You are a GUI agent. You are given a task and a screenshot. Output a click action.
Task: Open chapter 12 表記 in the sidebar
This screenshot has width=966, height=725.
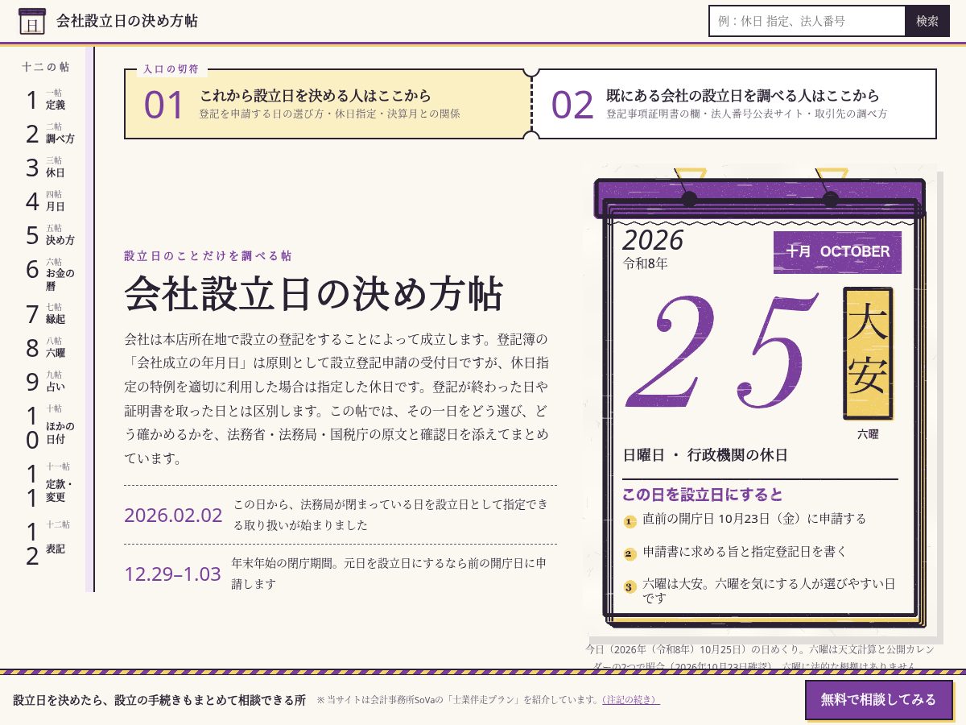click(50, 544)
